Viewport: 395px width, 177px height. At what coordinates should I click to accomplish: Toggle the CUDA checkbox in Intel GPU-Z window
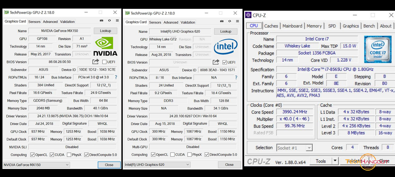[x=172, y=155]
